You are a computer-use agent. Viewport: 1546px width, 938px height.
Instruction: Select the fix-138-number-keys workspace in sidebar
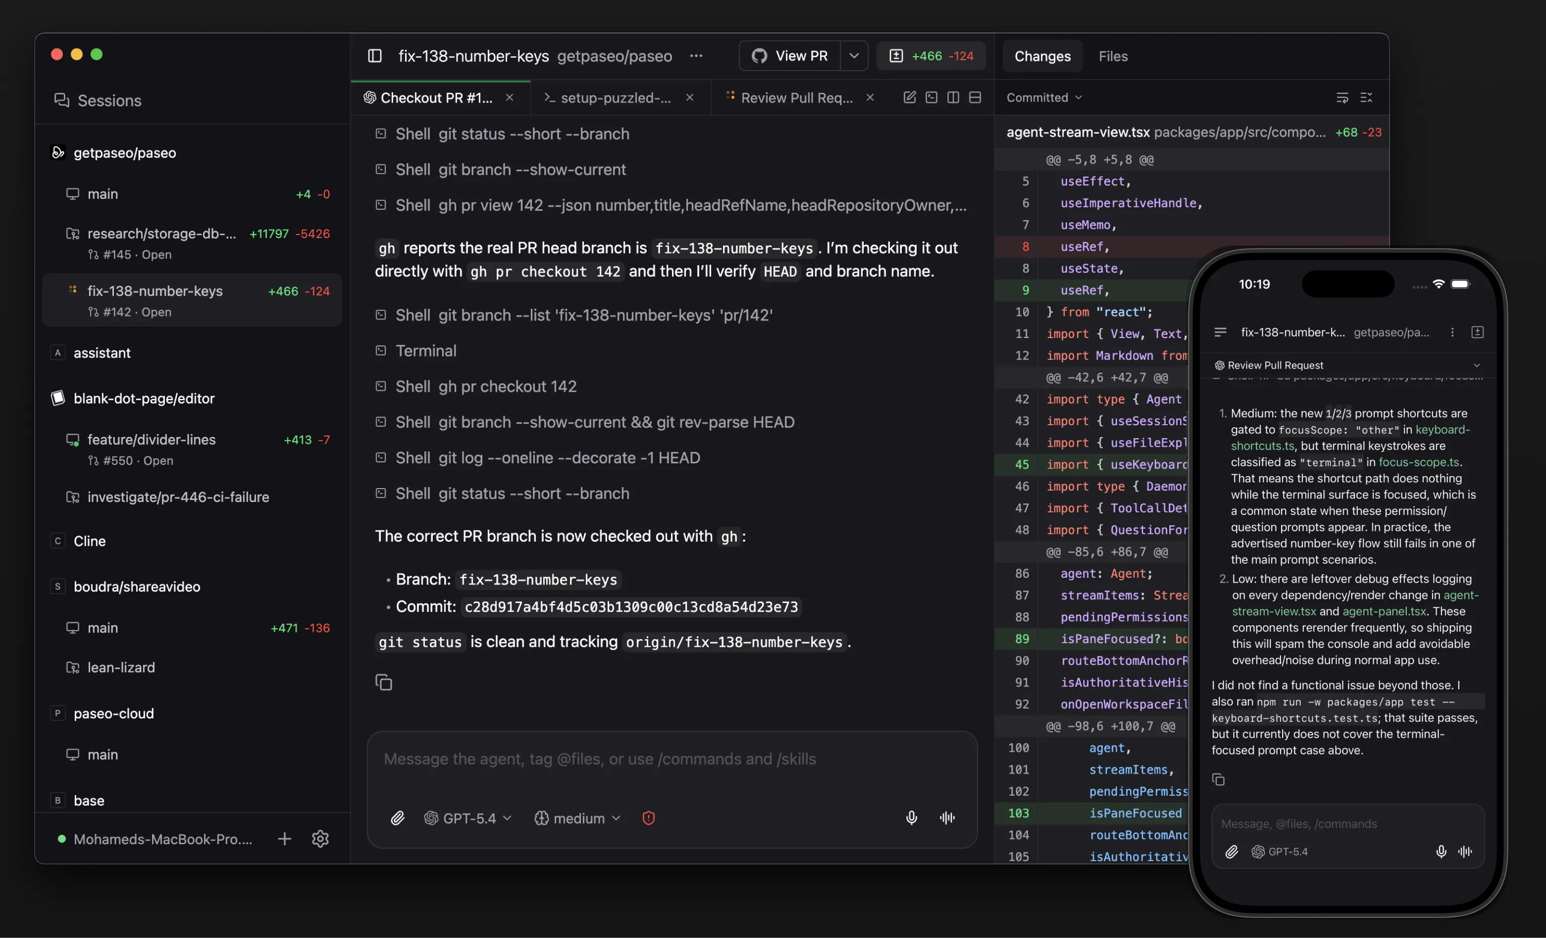192,300
